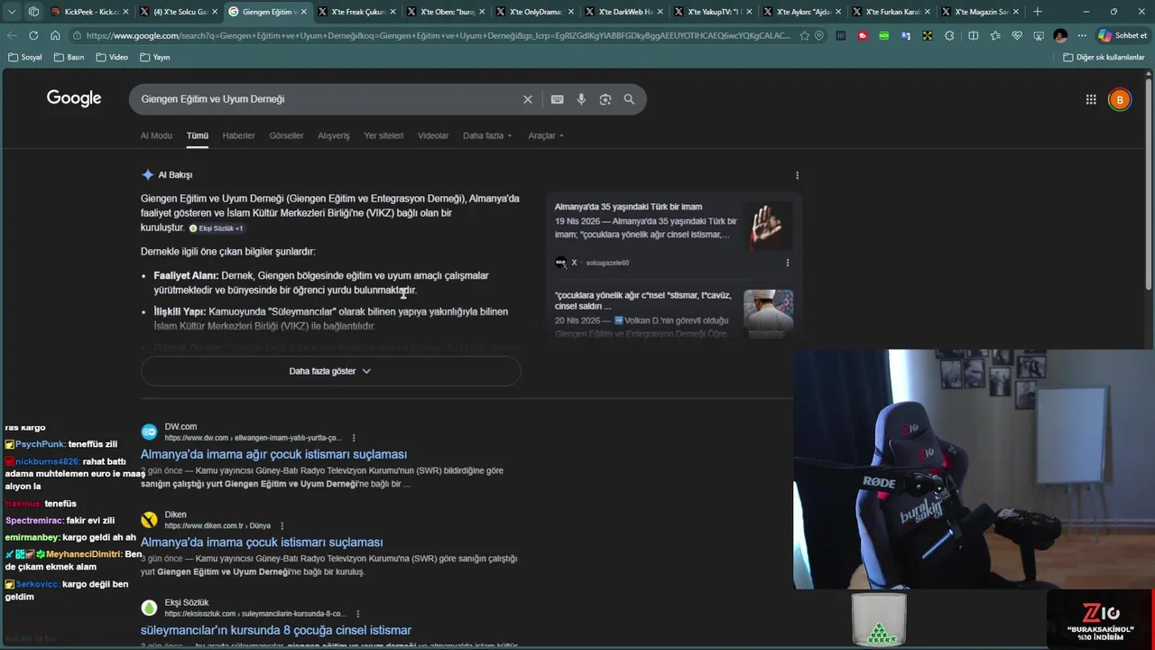Viewport: 1155px width, 650px height.
Task: Click the magnifier search submit icon
Action: pyautogui.click(x=629, y=99)
